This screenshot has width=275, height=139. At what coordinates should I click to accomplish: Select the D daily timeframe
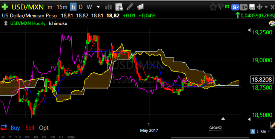(80, 7)
